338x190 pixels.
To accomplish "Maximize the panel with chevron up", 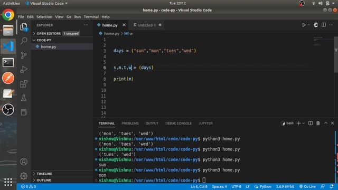I will 326,123.
